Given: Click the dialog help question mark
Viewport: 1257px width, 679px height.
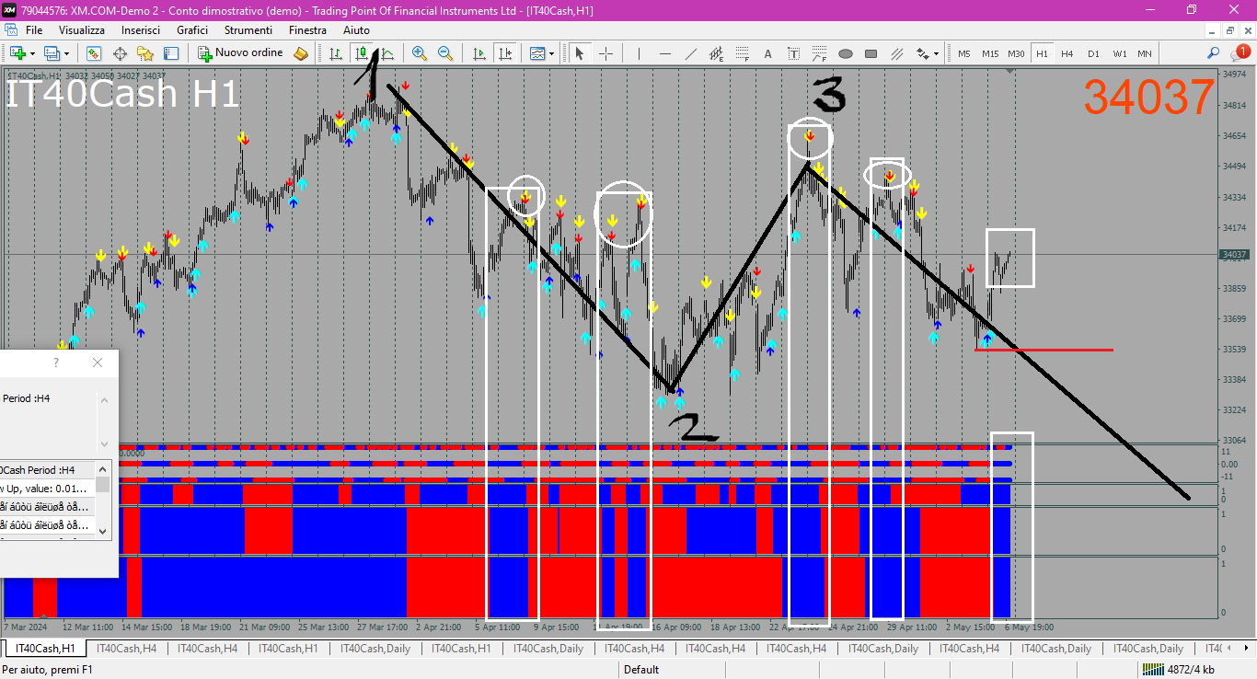Looking at the screenshot, I should [56, 363].
